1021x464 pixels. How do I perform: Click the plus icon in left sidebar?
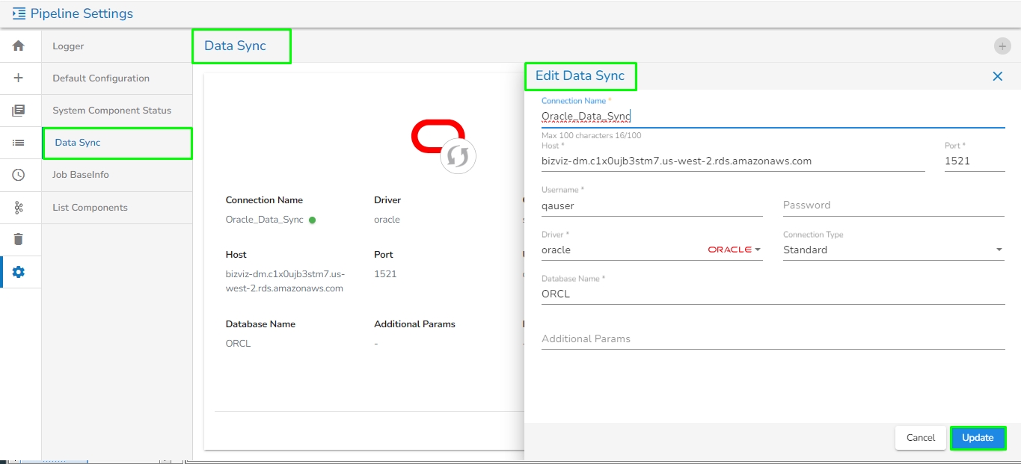(19, 78)
